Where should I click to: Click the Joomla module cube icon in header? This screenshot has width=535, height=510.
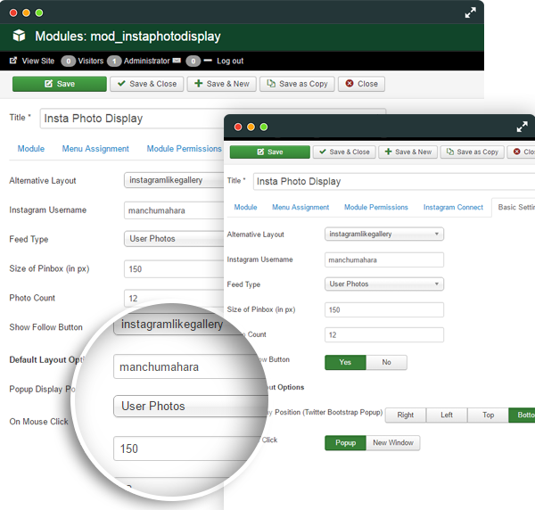19,36
